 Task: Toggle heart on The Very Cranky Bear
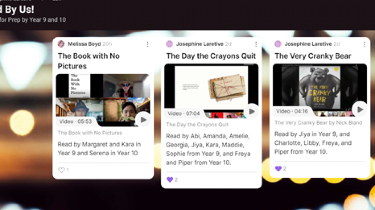tap(278, 169)
